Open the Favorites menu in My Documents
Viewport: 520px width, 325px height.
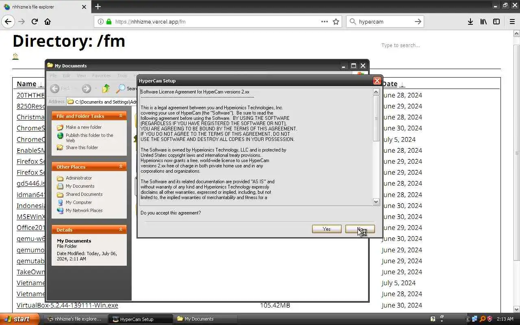point(102,76)
